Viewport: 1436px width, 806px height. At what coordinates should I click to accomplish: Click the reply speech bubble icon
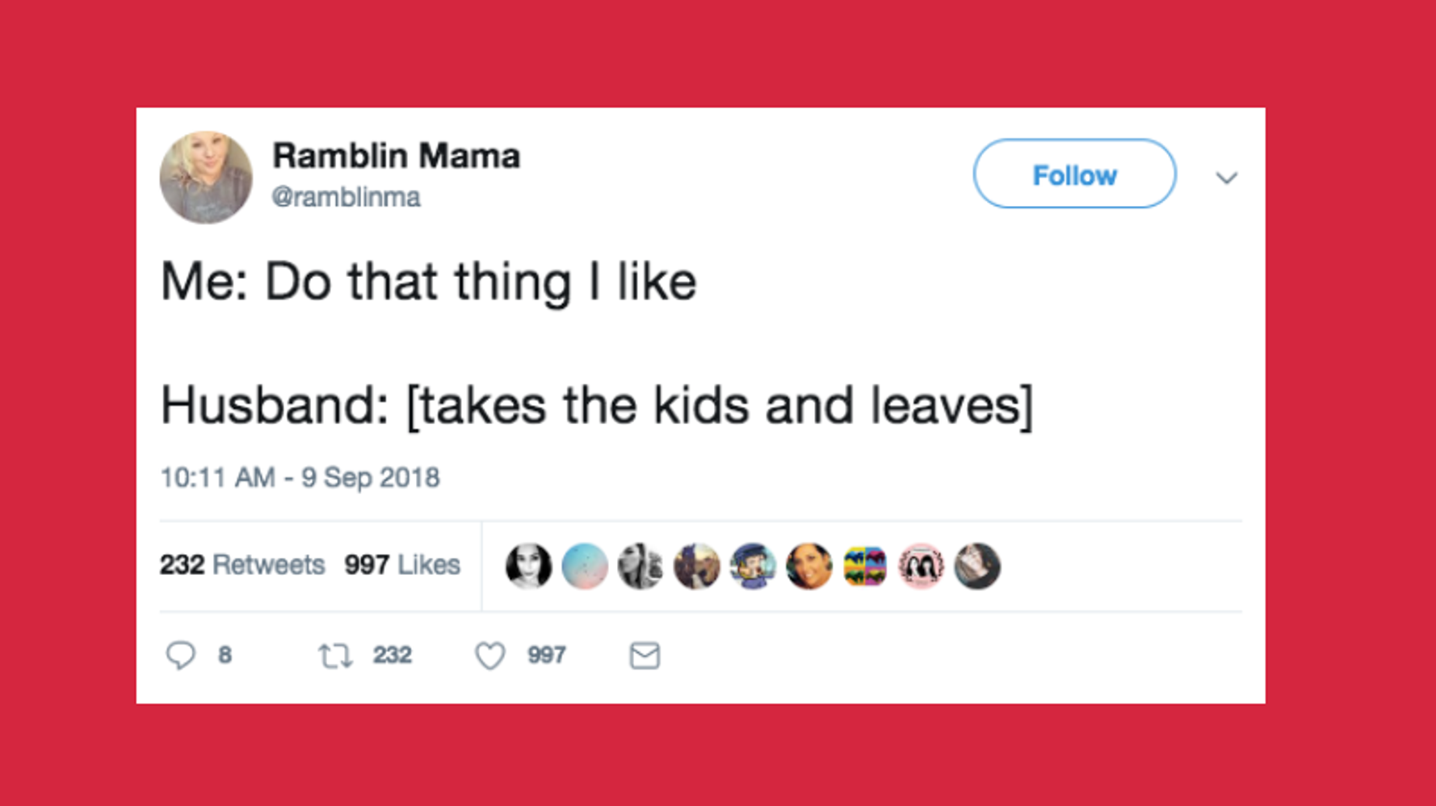(183, 656)
